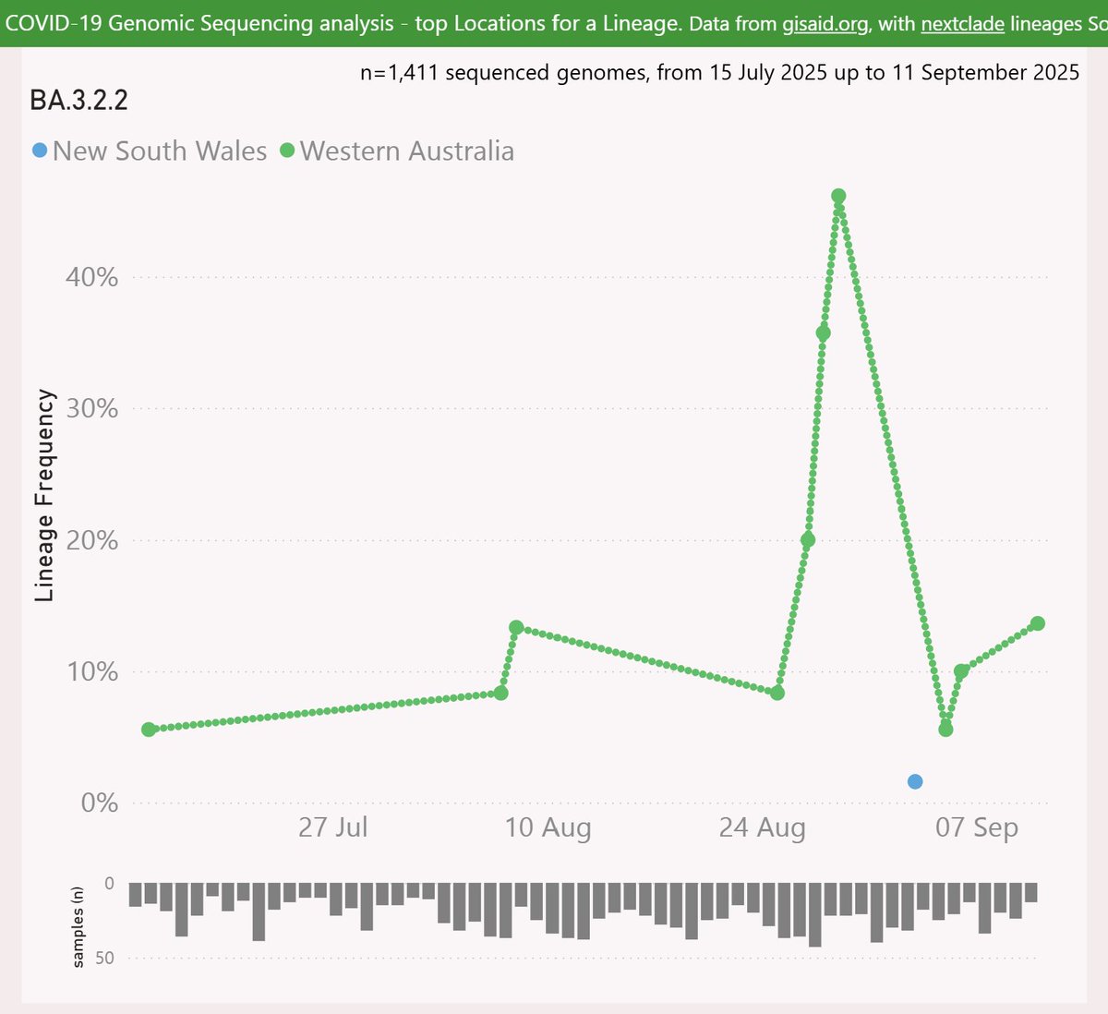Click the green Western Australia legend dot
The image size is (1108, 1014).
coord(286,149)
